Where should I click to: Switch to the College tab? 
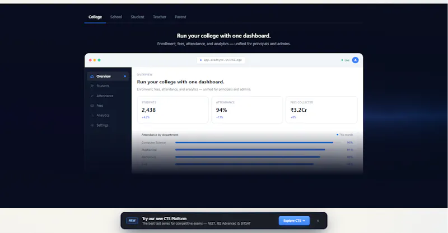tap(95, 17)
